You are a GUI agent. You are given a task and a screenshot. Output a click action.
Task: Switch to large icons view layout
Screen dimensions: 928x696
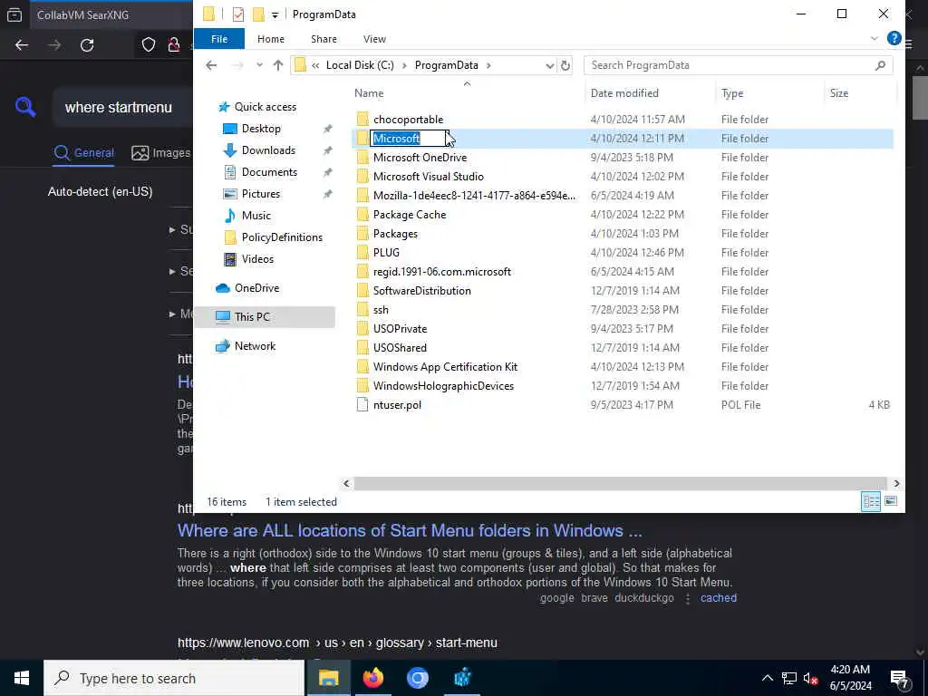pos(890,501)
